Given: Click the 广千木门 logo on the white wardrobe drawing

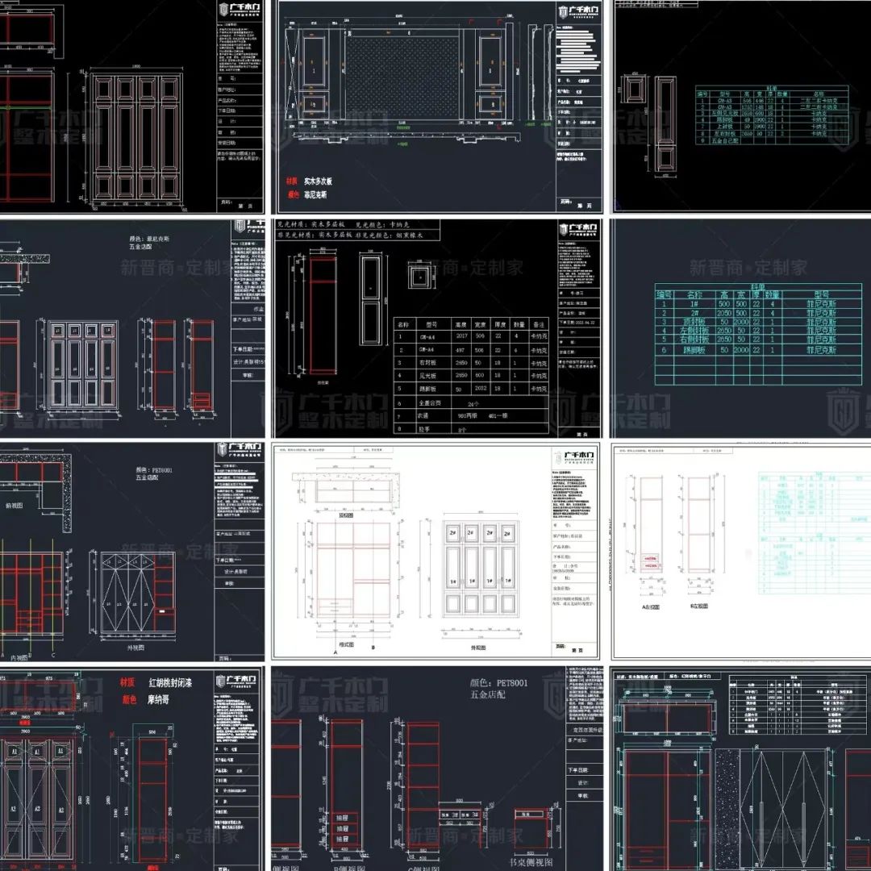Looking at the screenshot, I should coord(576,457).
